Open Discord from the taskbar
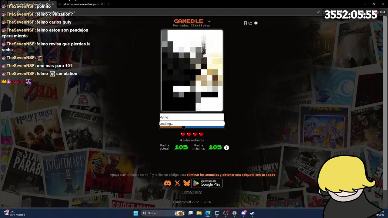This screenshot has width=388, height=218. [x=243, y=213]
